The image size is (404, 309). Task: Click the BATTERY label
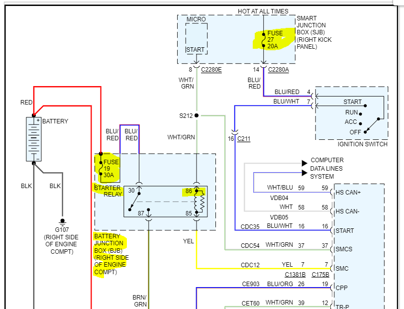[x=55, y=121]
